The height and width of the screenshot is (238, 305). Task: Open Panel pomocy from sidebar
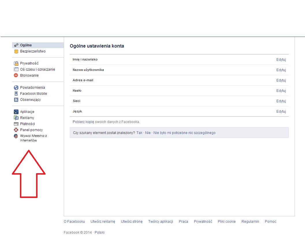(31, 130)
